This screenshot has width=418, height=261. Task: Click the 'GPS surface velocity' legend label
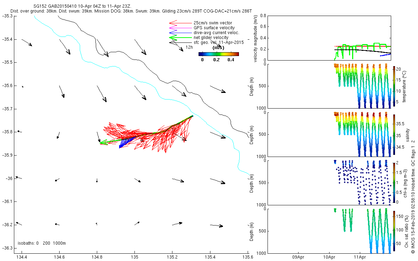click(214, 28)
